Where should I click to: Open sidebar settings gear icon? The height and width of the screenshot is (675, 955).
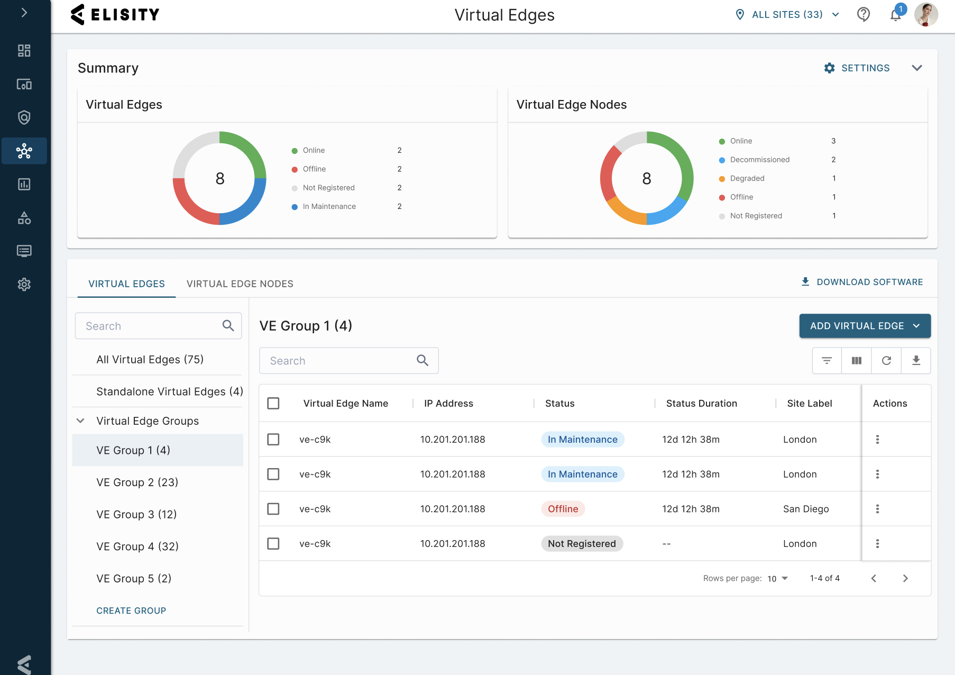coord(24,285)
